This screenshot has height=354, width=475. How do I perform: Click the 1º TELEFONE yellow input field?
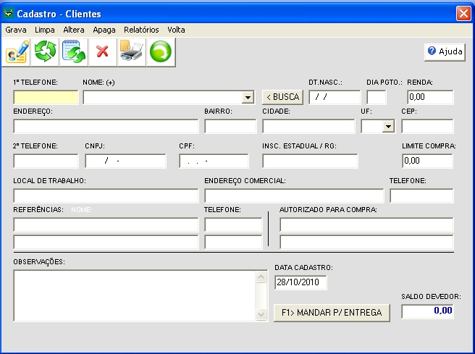[46, 97]
